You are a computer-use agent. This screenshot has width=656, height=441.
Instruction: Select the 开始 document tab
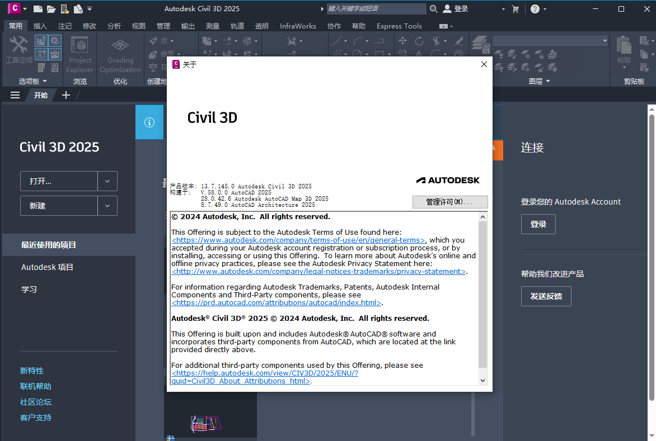pyautogui.click(x=41, y=95)
